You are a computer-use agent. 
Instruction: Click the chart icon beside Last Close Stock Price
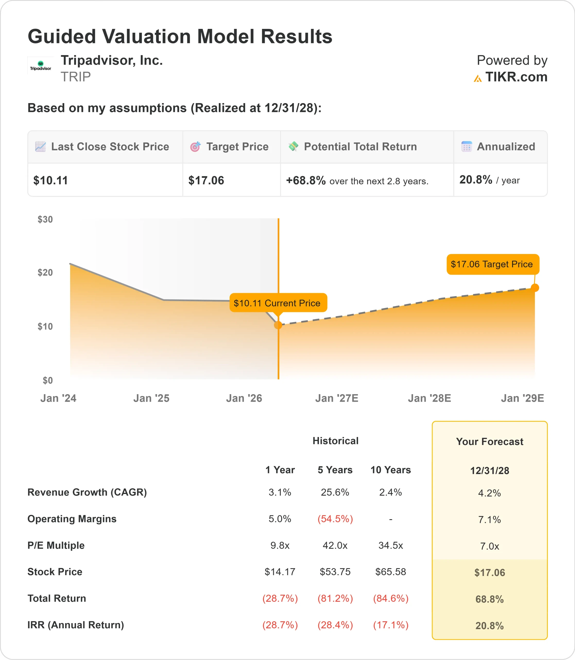[x=40, y=146]
